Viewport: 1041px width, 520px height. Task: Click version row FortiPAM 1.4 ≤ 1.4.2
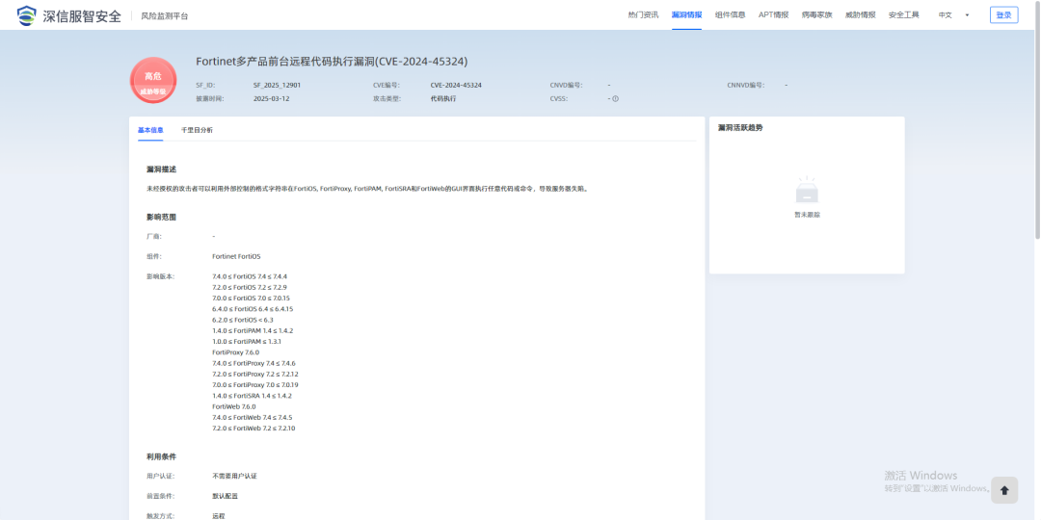pyautogui.click(x=253, y=330)
